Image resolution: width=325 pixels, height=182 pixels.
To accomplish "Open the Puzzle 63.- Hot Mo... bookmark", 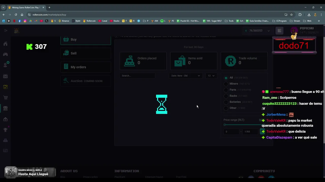I will 188,21.
